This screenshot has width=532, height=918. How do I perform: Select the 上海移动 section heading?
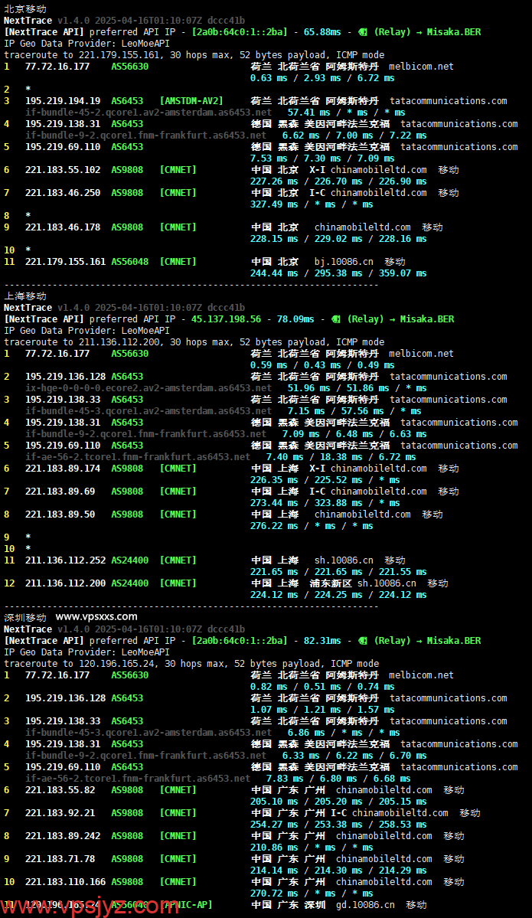point(25,296)
